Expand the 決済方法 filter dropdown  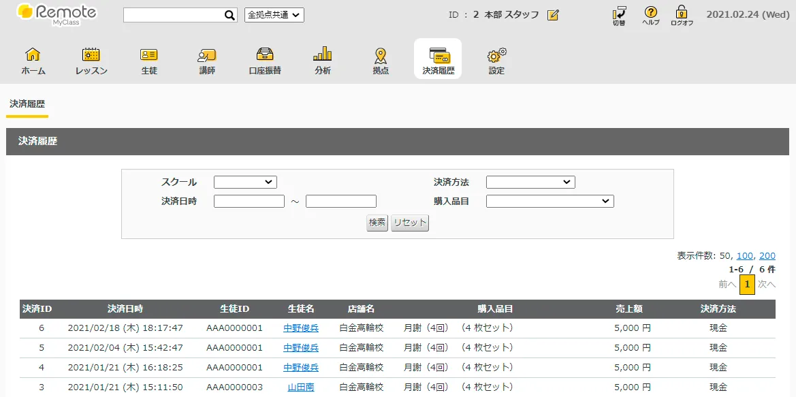tap(530, 182)
